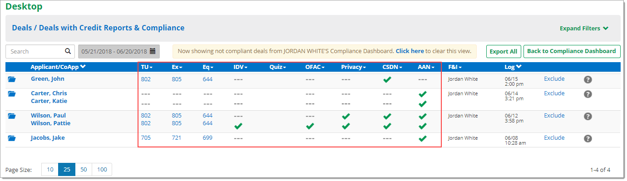627x181 pixels.
Task: Sort by Applicant/CoApp column
Action: click(58, 67)
